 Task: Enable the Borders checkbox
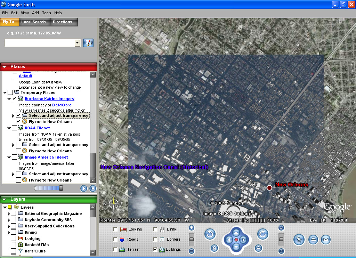coord(155,239)
